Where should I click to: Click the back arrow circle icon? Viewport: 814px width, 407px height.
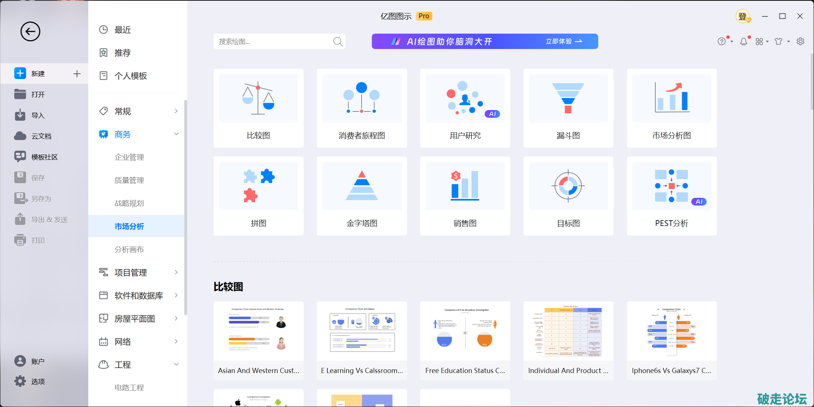30,31
